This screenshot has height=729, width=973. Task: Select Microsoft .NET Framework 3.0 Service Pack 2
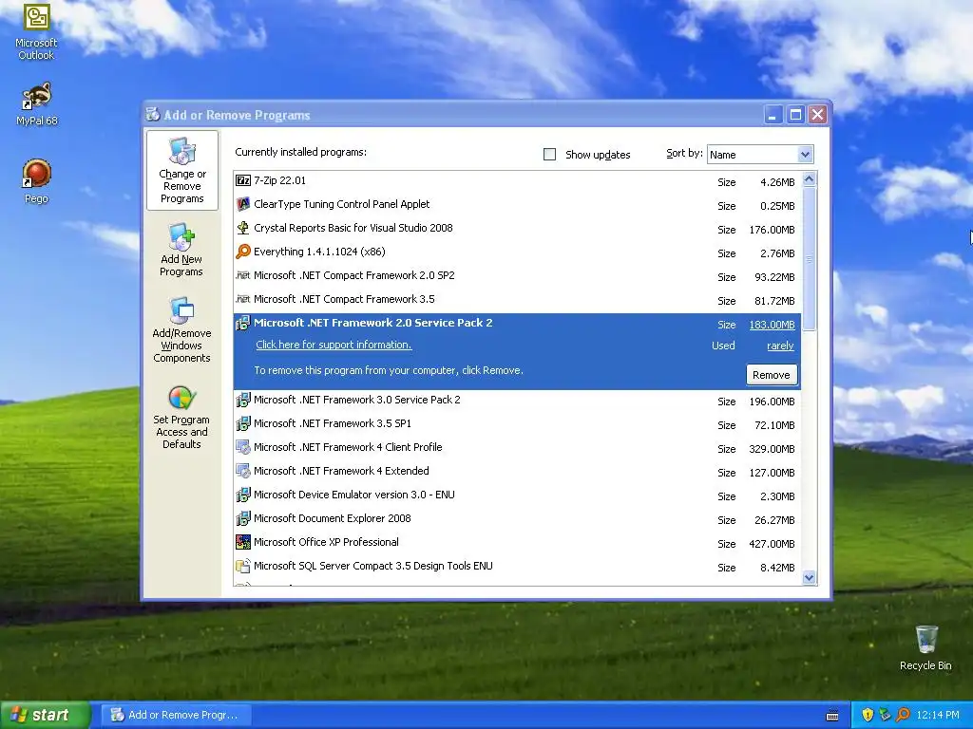click(x=517, y=401)
